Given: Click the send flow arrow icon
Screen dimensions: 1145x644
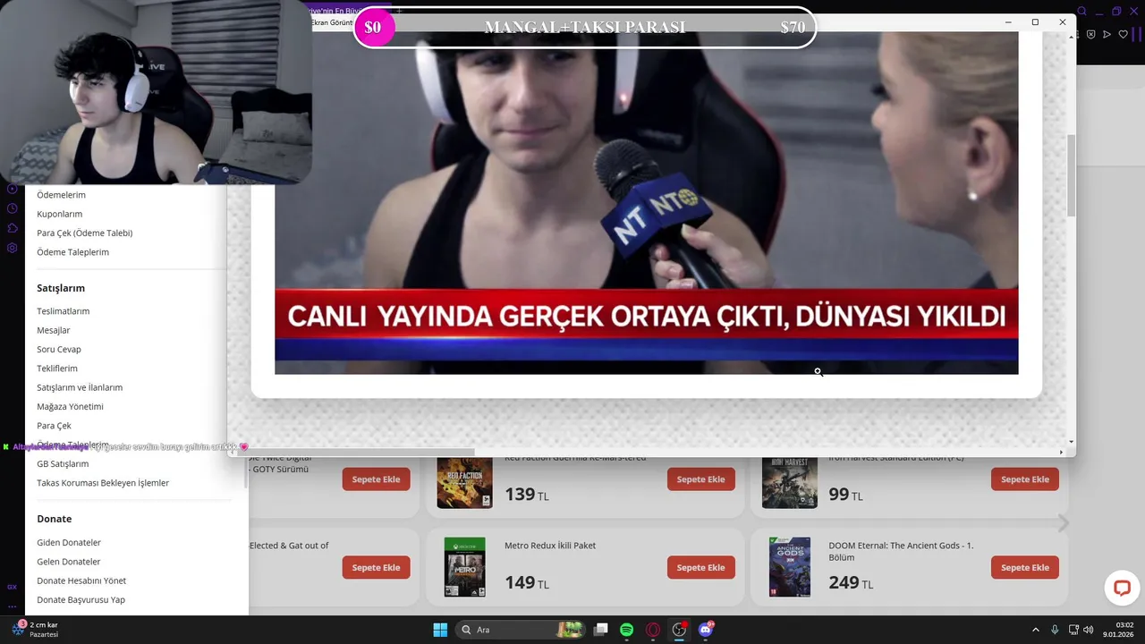Looking at the screenshot, I should [x=1107, y=34].
